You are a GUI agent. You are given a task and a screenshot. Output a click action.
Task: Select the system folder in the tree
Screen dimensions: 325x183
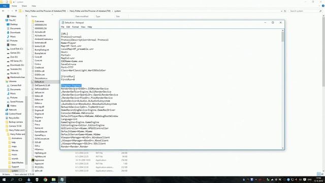[15, 171]
